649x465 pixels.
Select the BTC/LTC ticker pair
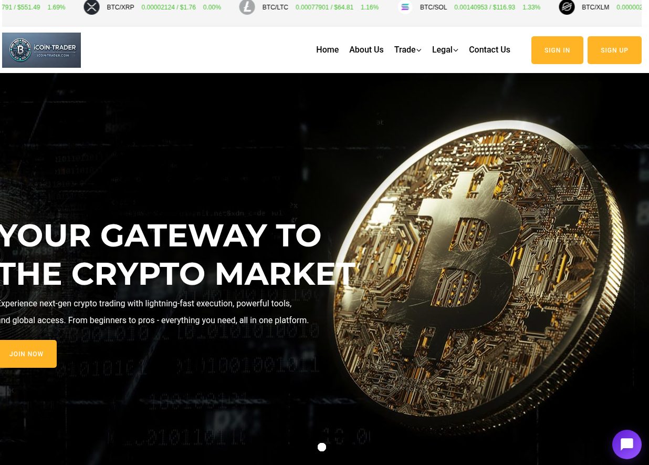pyautogui.click(x=275, y=7)
